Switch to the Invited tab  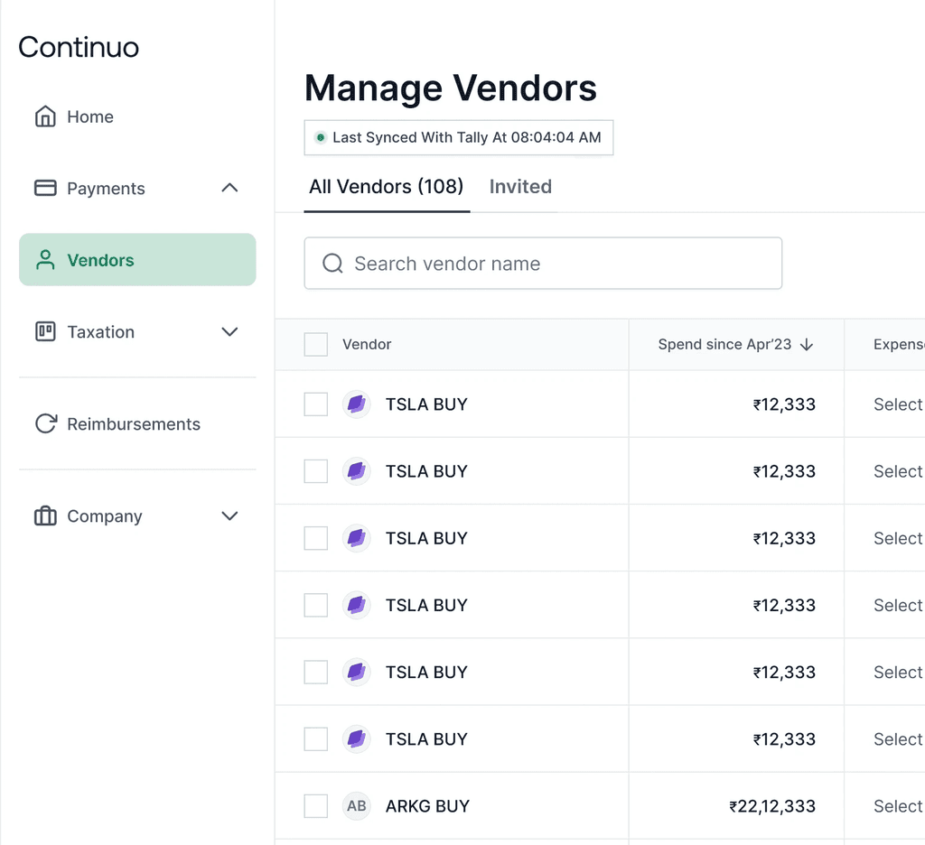tap(520, 187)
